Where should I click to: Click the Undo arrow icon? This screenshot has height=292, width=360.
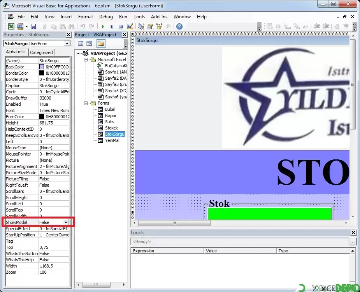[x=83, y=26]
